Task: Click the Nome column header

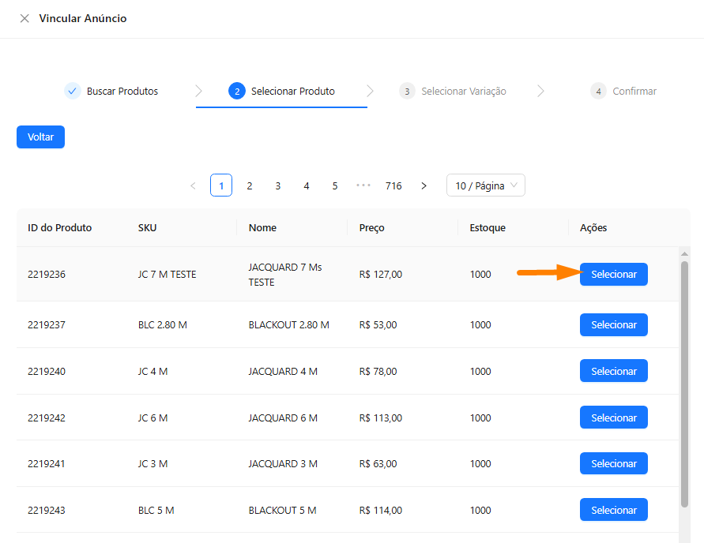Action: click(x=262, y=228)
